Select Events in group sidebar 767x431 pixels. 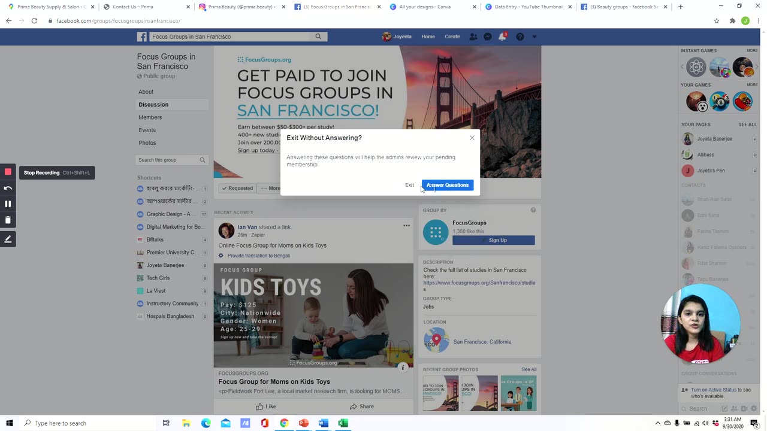pyautogui.click(x=147, y=130)
